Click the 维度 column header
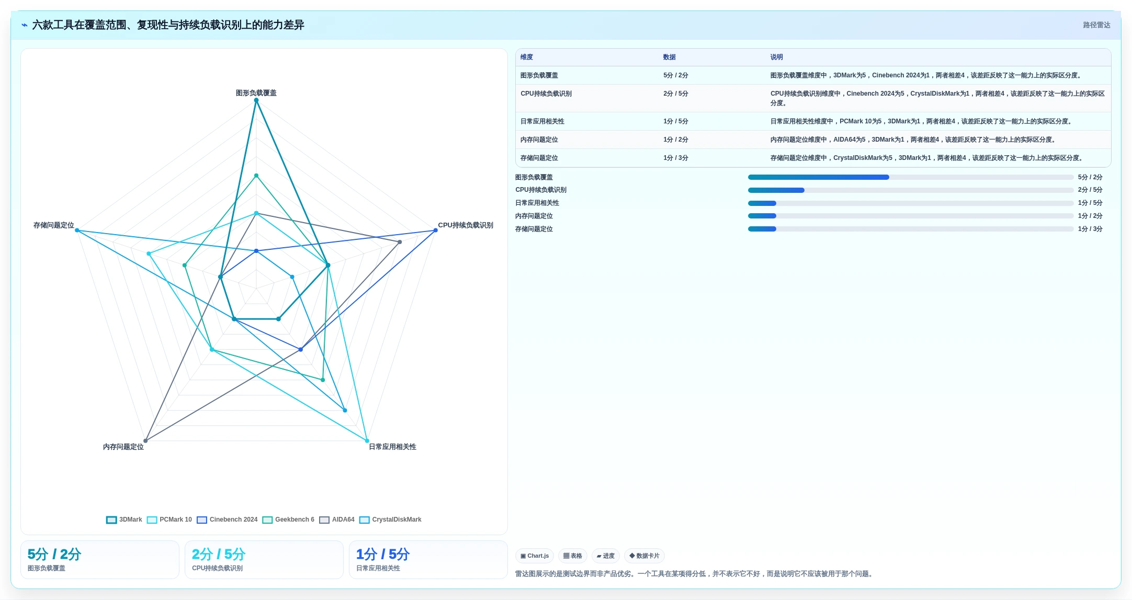Viewport: 1132px width, 600px height. [527, 57]
